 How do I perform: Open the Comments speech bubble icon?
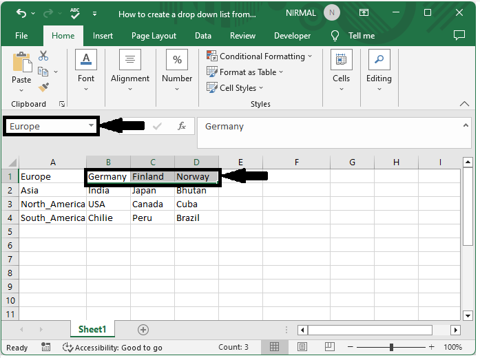point(459,35)
